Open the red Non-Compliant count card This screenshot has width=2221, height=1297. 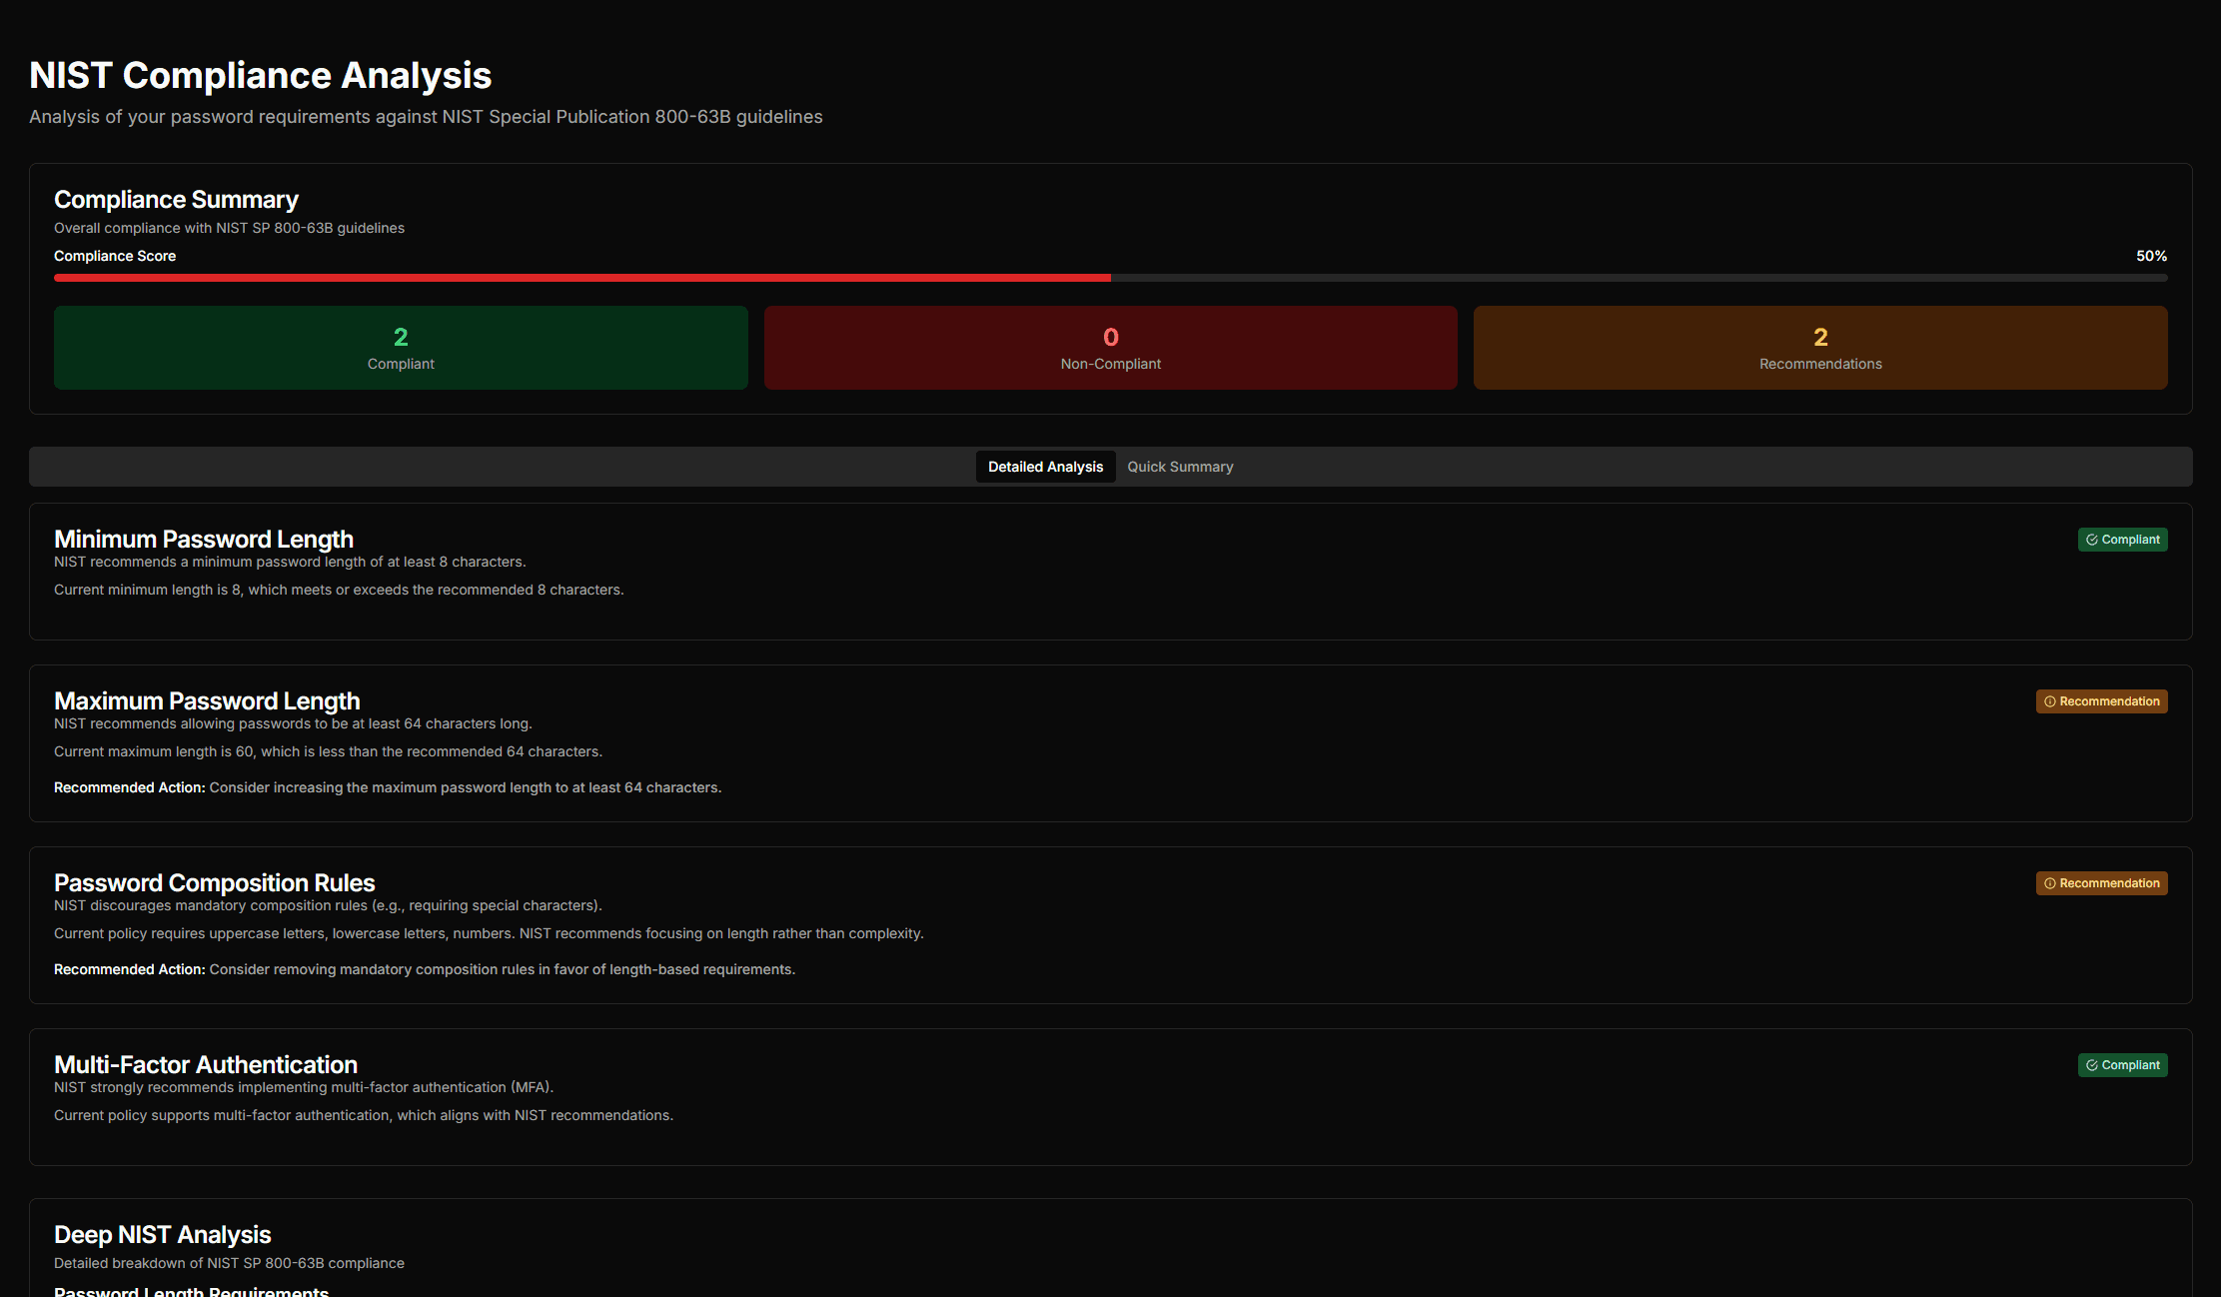click(1110, 348)
